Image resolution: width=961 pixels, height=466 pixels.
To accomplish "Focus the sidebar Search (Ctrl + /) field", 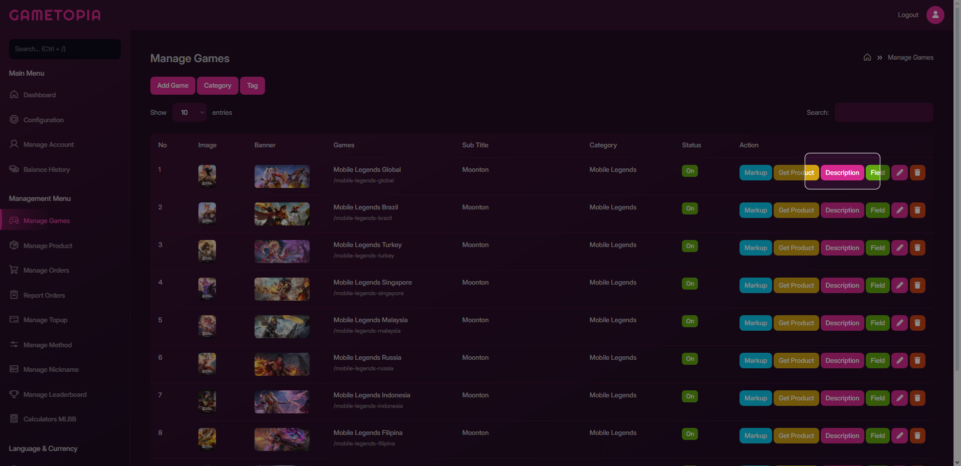I will pos(65,49).
